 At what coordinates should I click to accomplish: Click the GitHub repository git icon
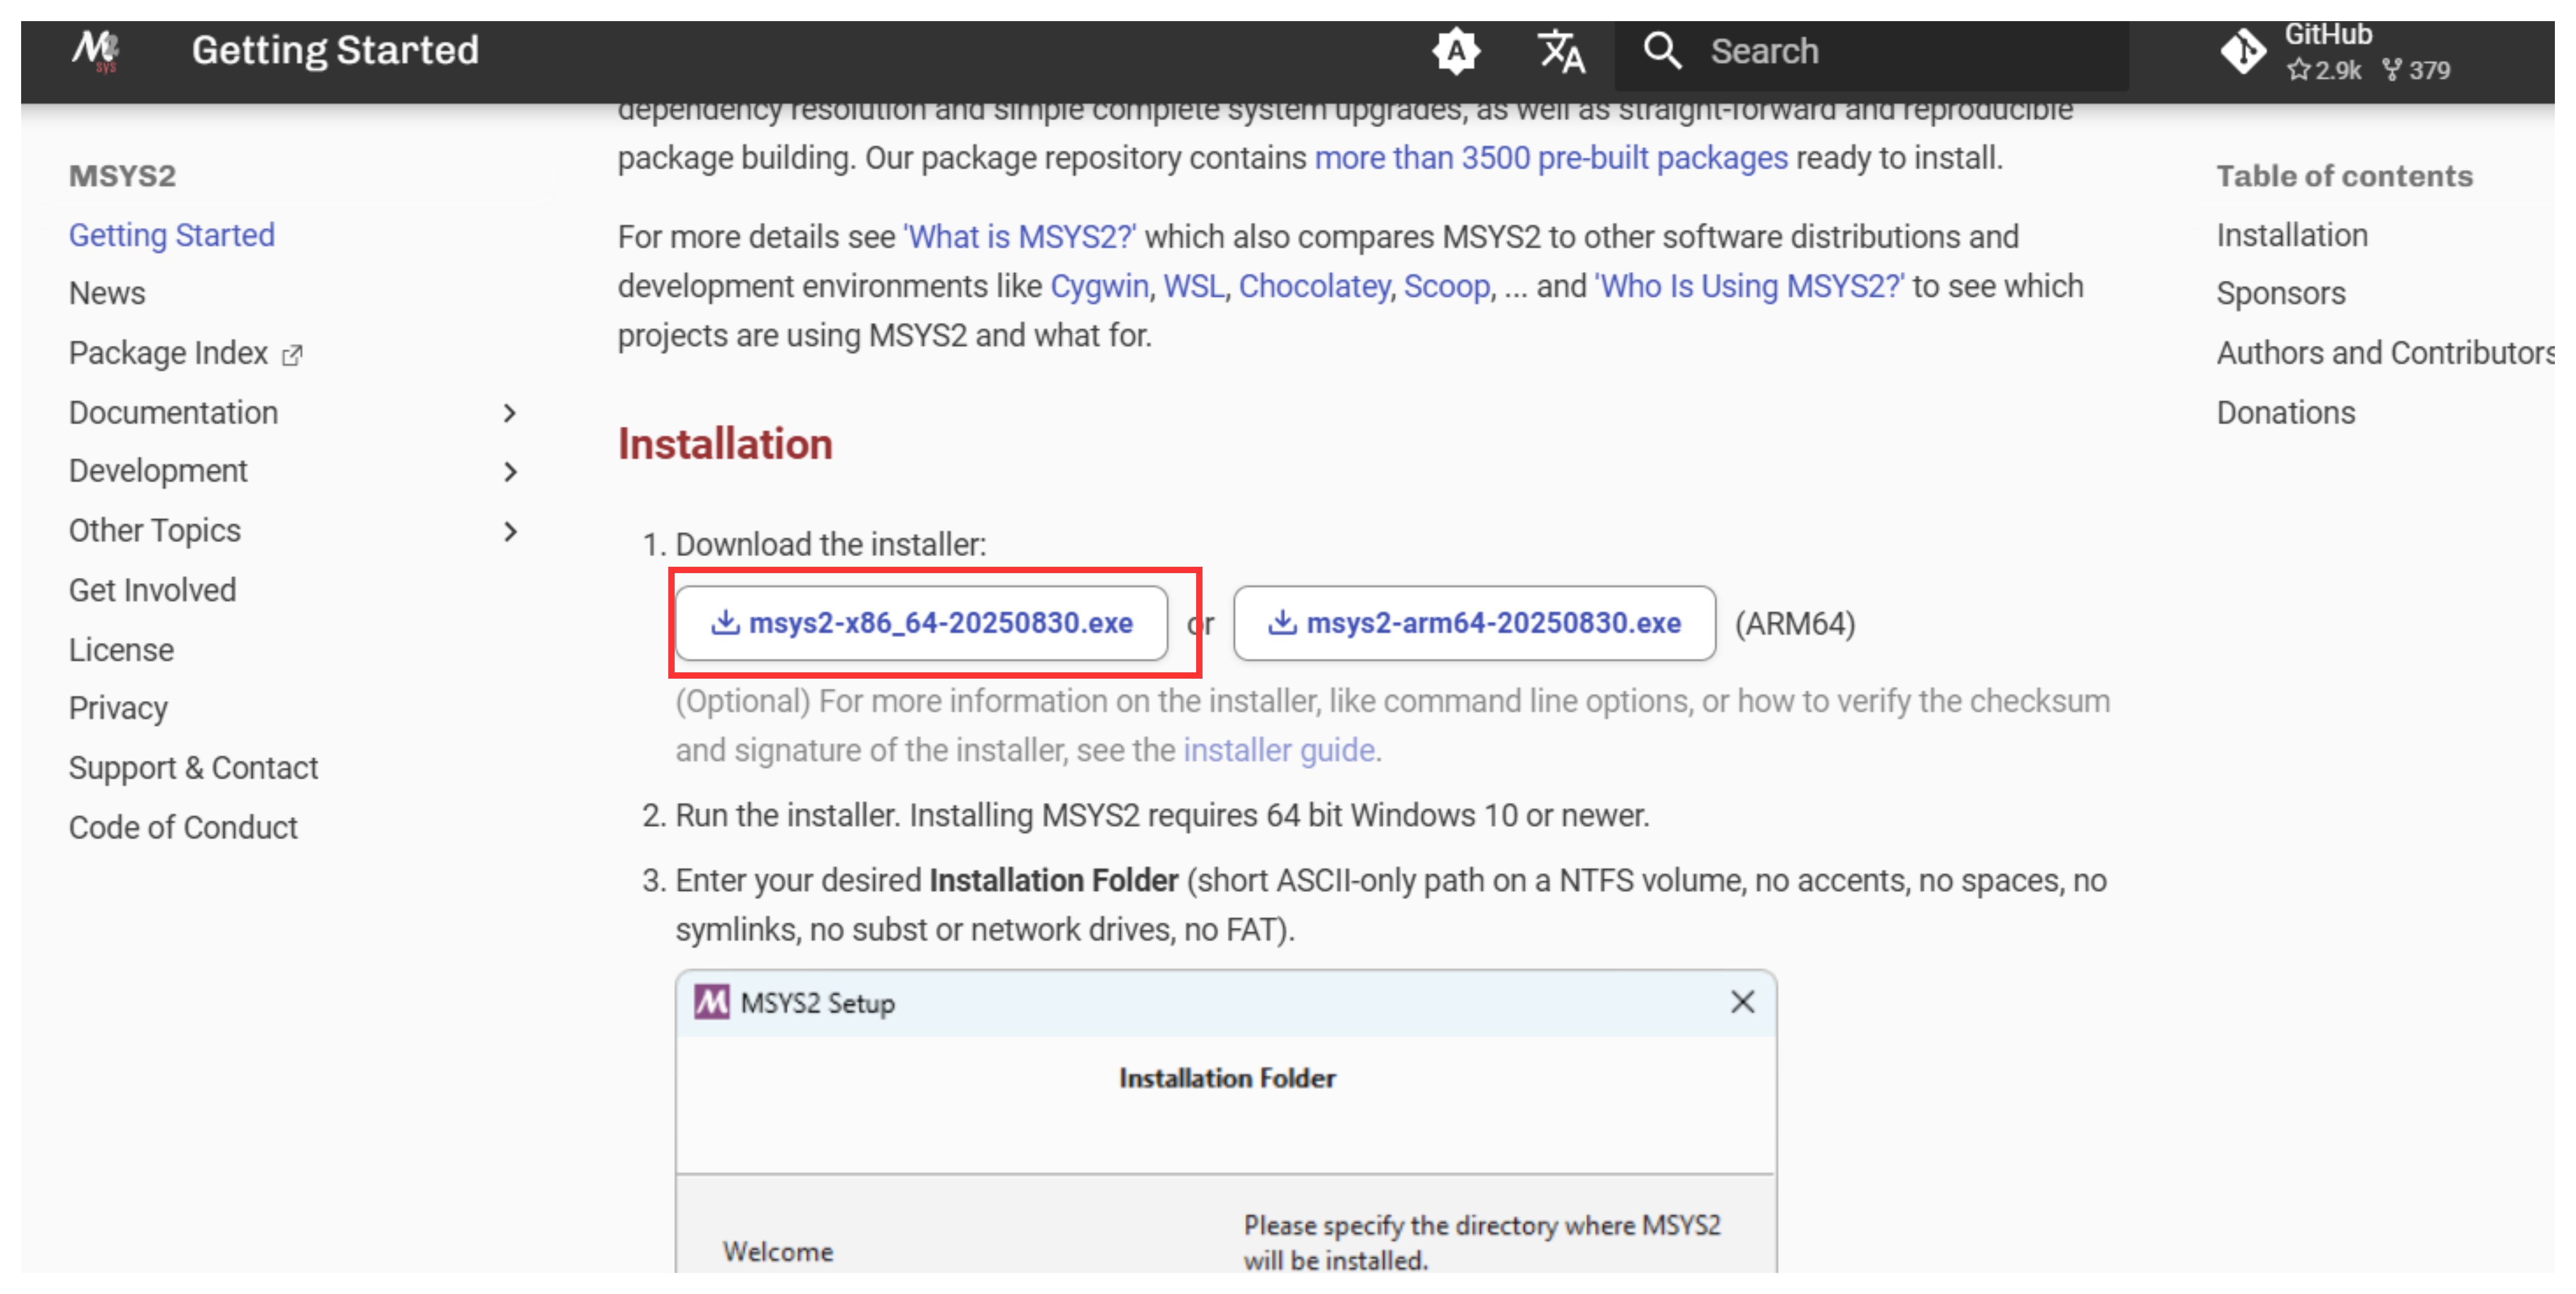click(2243, 51)
